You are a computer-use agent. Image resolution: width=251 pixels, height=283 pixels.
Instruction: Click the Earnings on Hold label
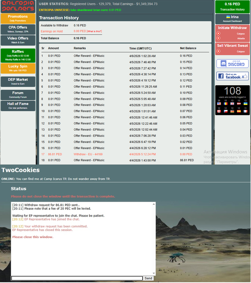click(52, 31)
